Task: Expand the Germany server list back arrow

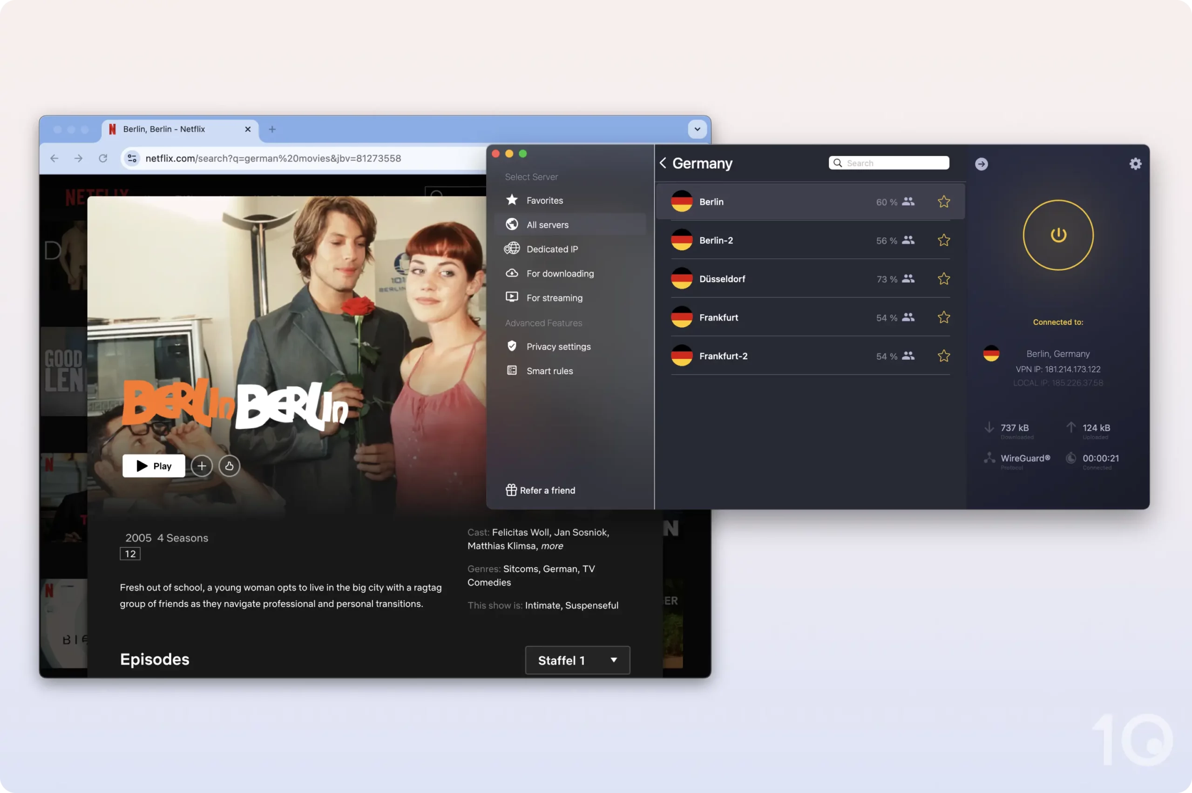Action: 664,163
